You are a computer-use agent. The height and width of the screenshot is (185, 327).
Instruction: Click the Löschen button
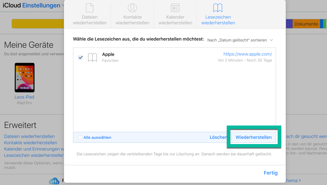click(218, 137)
